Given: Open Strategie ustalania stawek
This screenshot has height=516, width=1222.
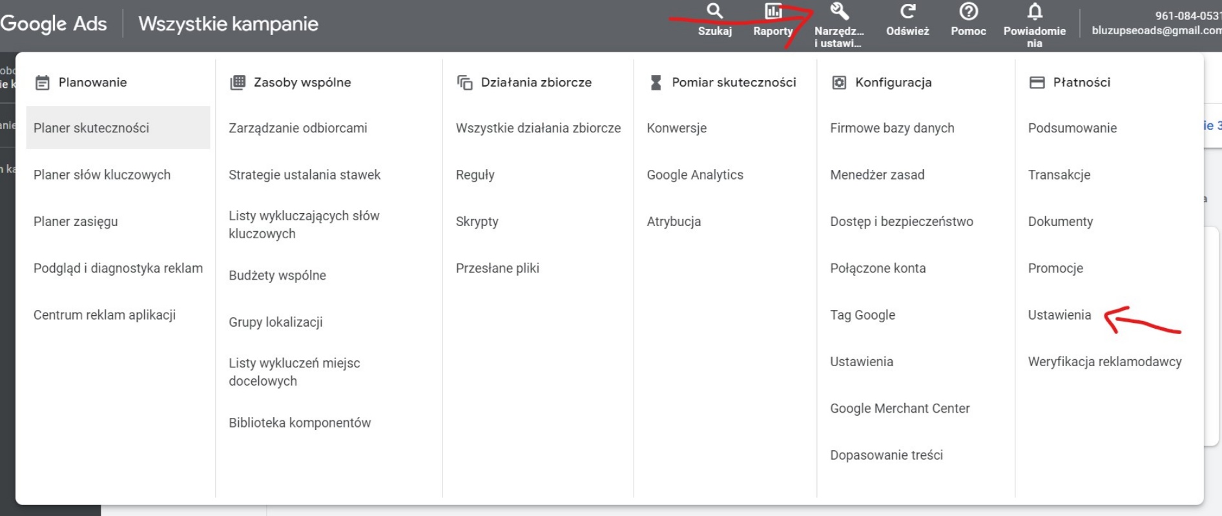Looking at the screenshot, I should point(304,175).
